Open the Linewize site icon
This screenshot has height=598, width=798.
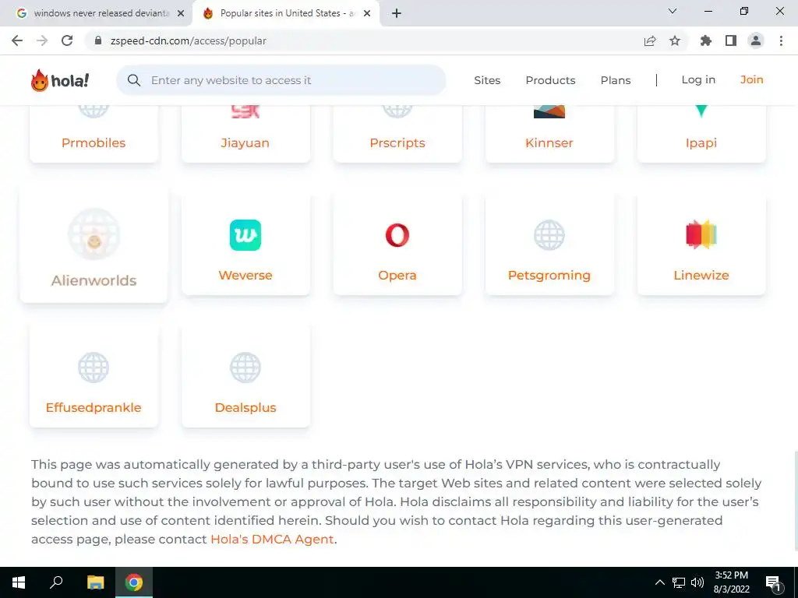[701, 234]
